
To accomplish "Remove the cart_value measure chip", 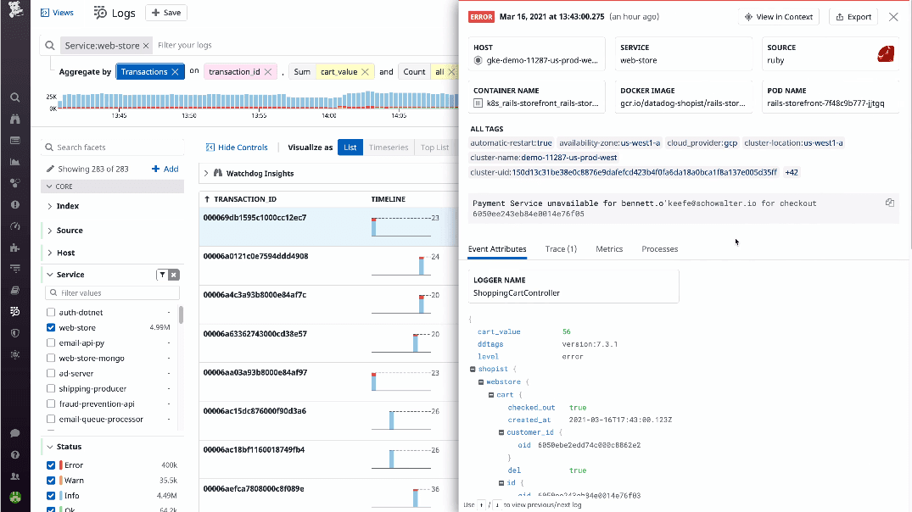I will (366, 71).
